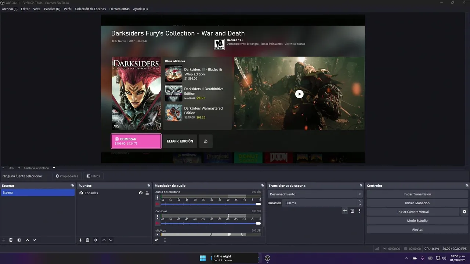
Task: Undock the Mezclador de audio panel
Action: (x=263, y=186)
